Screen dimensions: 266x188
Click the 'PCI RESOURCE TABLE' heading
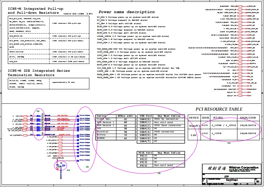click(x=219, y=109)
